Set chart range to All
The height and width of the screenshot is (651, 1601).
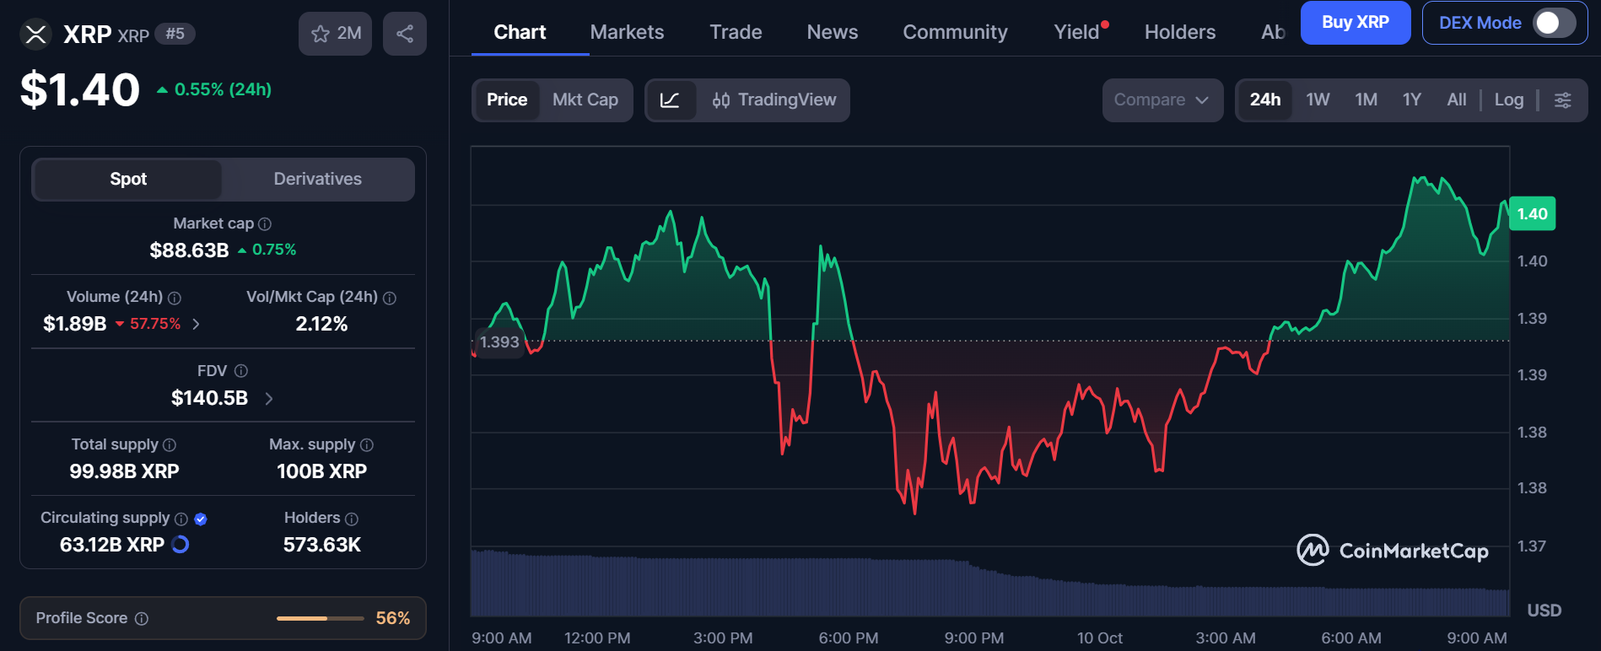click(1457, 100)
